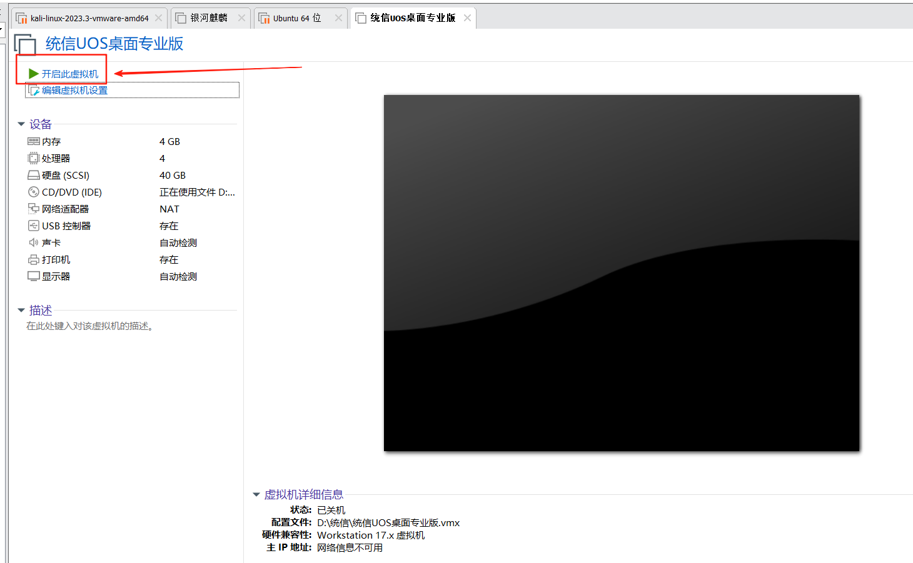Open the 网络适配器 device row
913x563 pixels.
click(131, 209)
